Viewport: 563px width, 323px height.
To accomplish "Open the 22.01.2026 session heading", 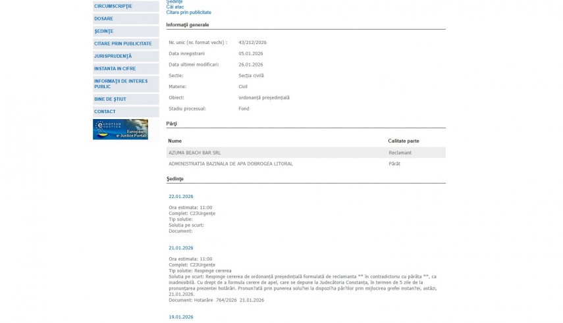I will point(181,196).
